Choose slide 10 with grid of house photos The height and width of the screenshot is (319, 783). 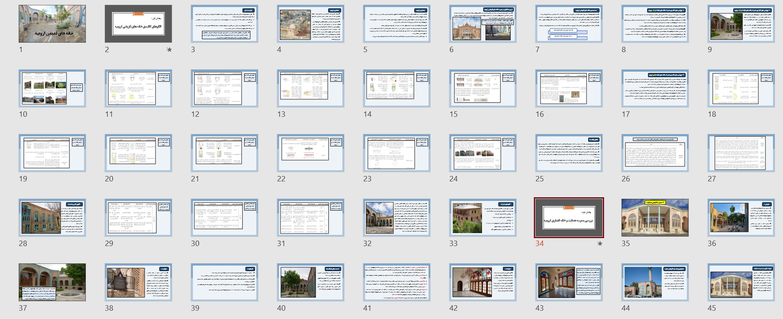click(52, 88)
